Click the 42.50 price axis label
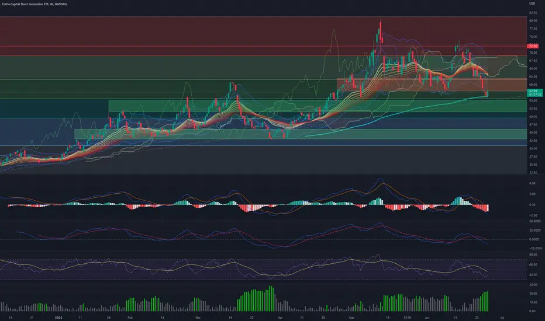The image size is (545, 321). pyautogui.click(x=533, y=141)
